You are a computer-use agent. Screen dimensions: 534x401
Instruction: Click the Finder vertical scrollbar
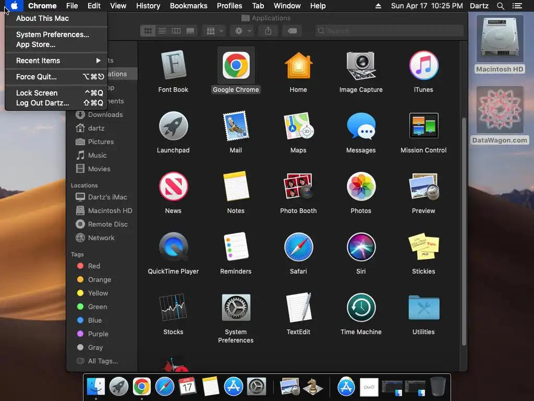pos(464,232)
